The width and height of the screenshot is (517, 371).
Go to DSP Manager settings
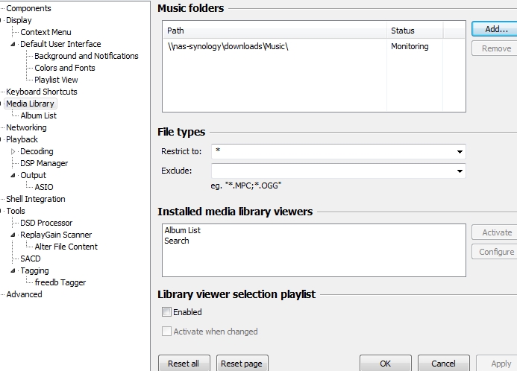(x=44, y=163)
